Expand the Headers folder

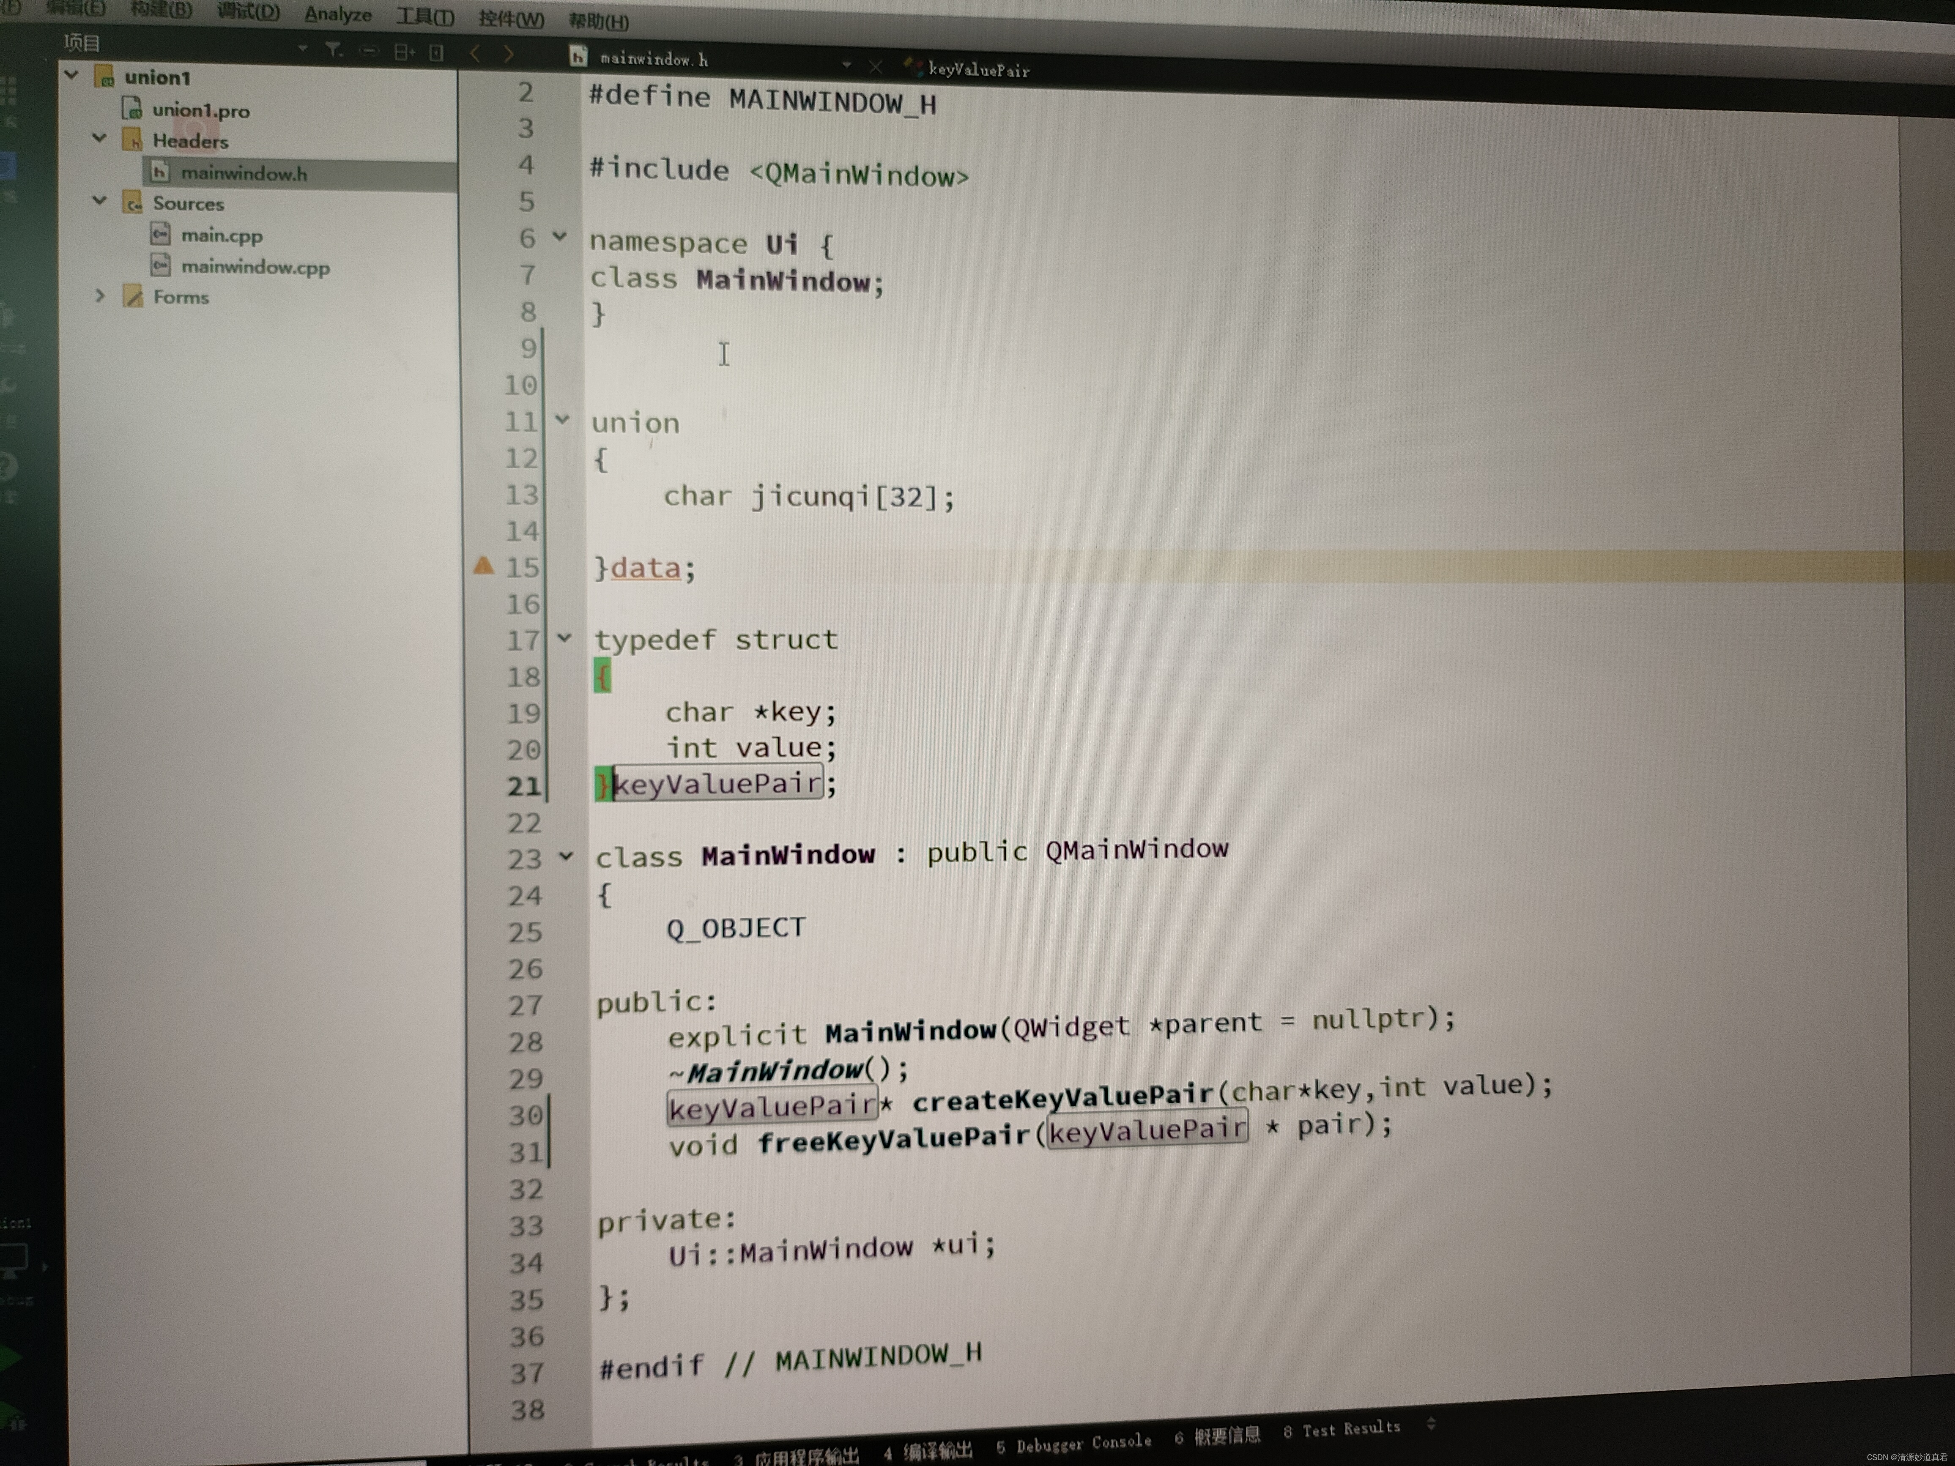(x=96, y=140)
